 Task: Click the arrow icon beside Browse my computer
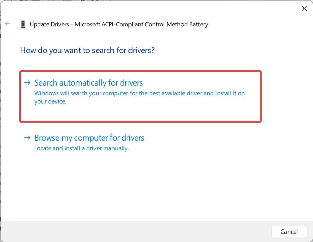tap(27, 138)
